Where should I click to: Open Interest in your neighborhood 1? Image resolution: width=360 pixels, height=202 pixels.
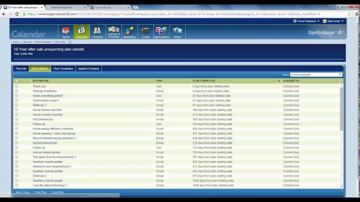coord(52,166)
